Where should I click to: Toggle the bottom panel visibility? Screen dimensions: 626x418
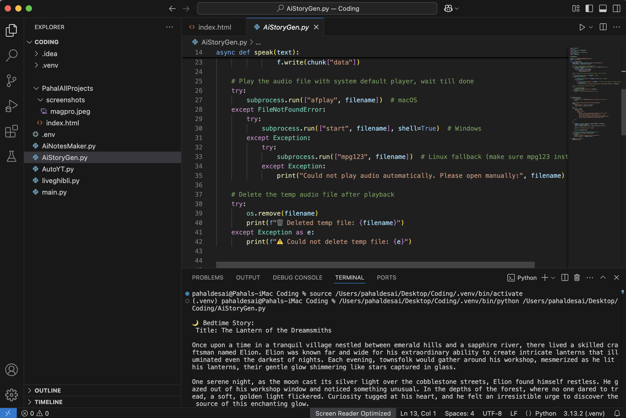click(x=603, y=9)
